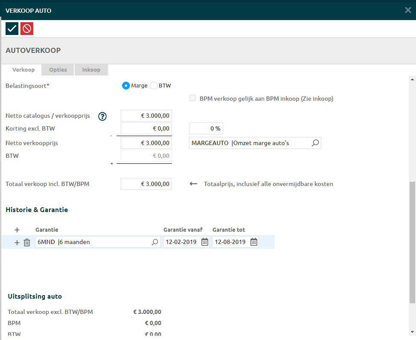Viewport: 416px width, 340px height.
Task: Toggle BPM verkoop gelijk aan BPM inkoop checkbox
Action: pos(193,99)
